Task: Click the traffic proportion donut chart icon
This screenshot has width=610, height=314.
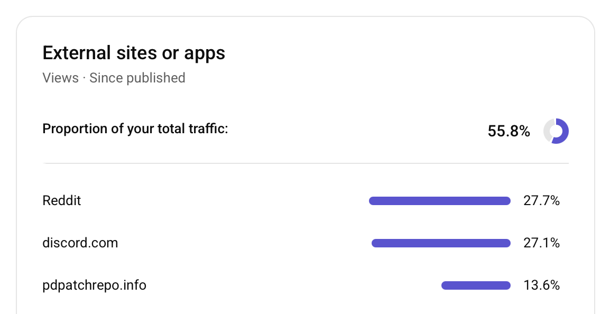Action: coord(556,131)
